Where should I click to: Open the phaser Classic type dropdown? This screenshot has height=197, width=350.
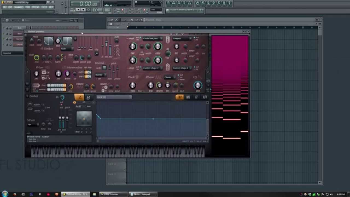(170, 77)
